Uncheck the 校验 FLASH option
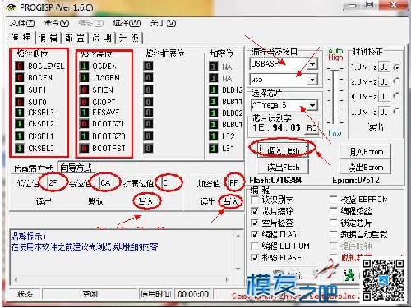Viewport: 411px width, 308px height. click(x=255, y=257)
